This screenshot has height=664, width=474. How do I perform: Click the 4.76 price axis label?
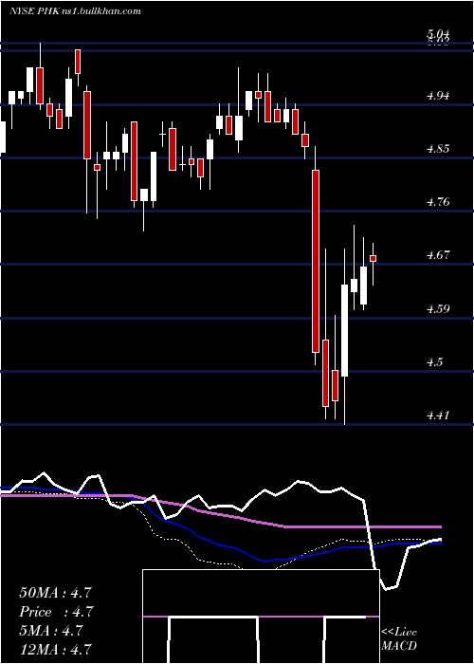(438, 201)
